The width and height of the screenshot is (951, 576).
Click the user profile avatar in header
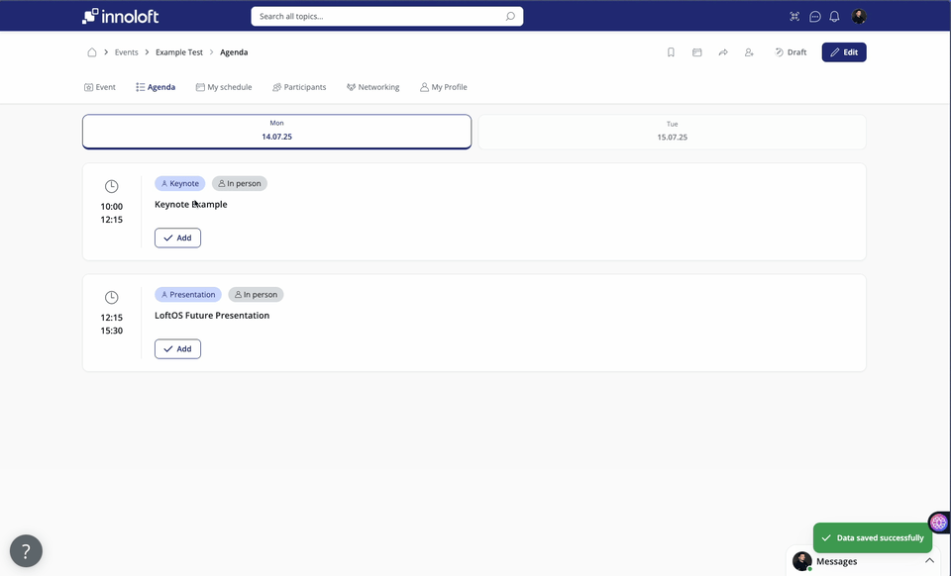pyautogui.click(x=859, y=17)
